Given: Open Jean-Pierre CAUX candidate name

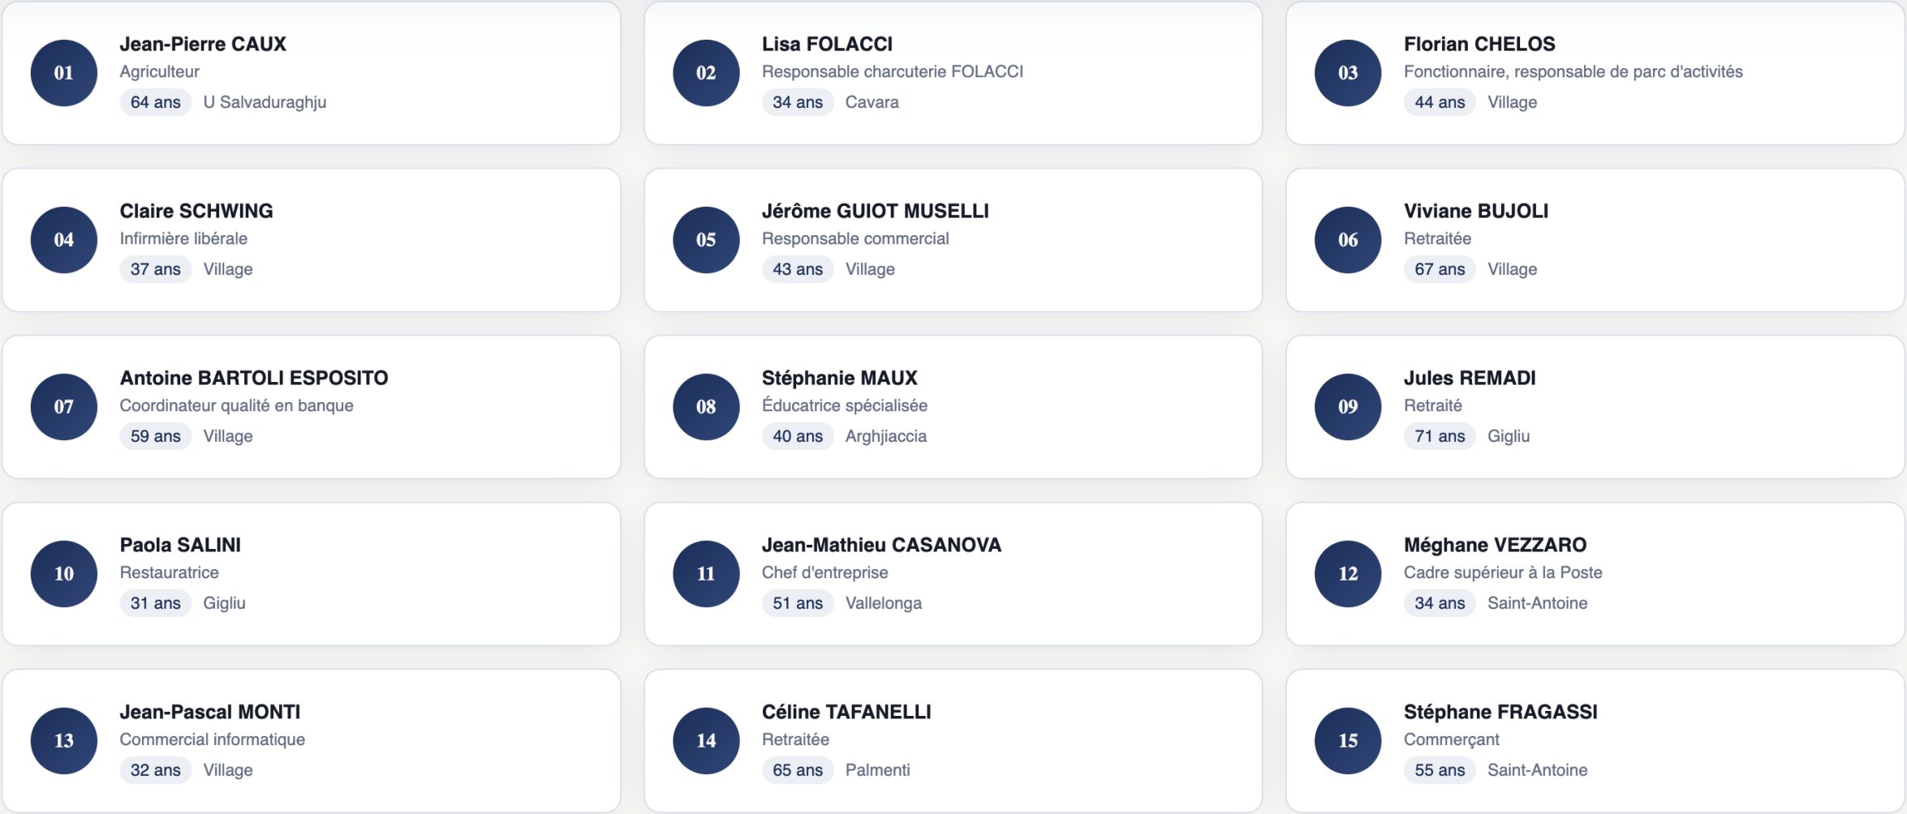Looking at the screenshot, I should pos(203,44).
